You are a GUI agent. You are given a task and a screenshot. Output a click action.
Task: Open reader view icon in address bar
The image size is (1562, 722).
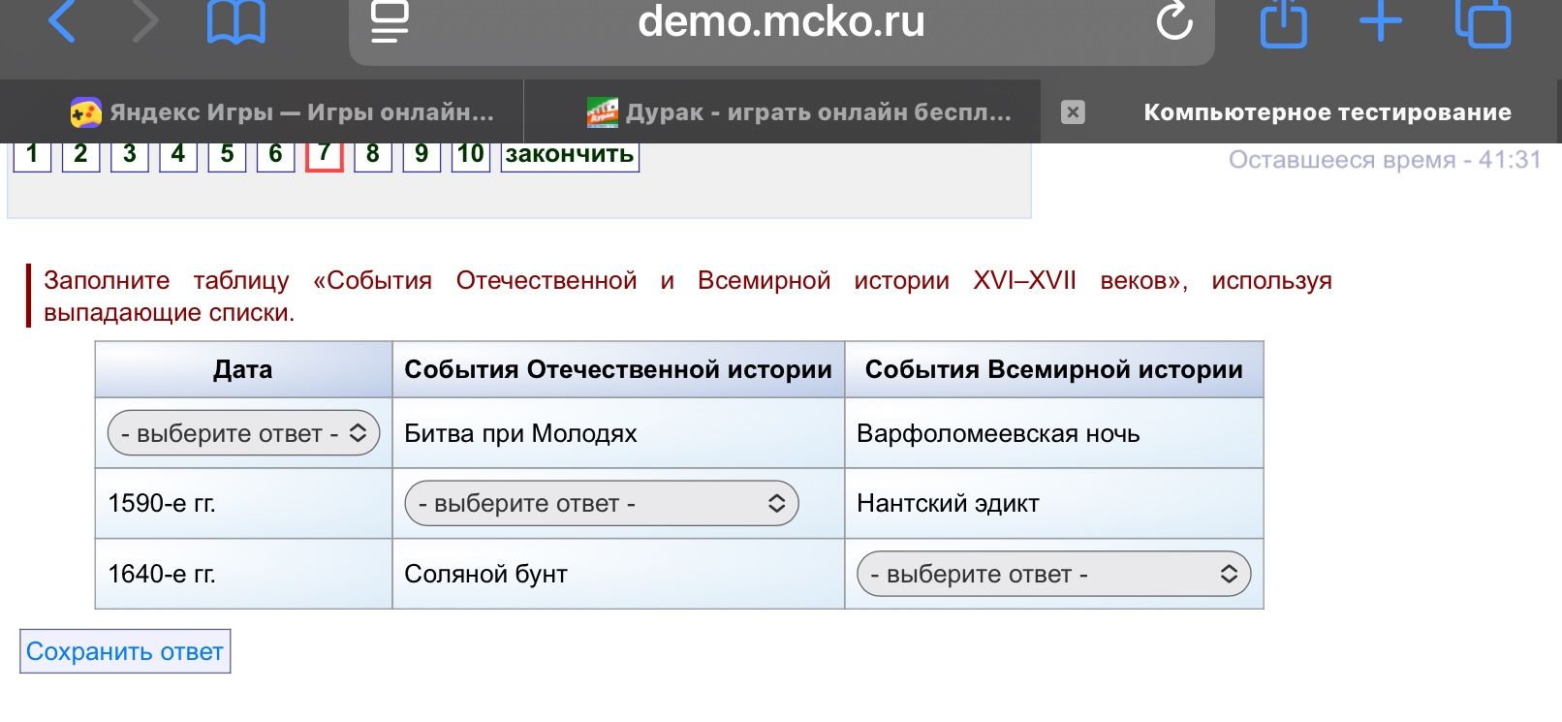pos(390,21)
